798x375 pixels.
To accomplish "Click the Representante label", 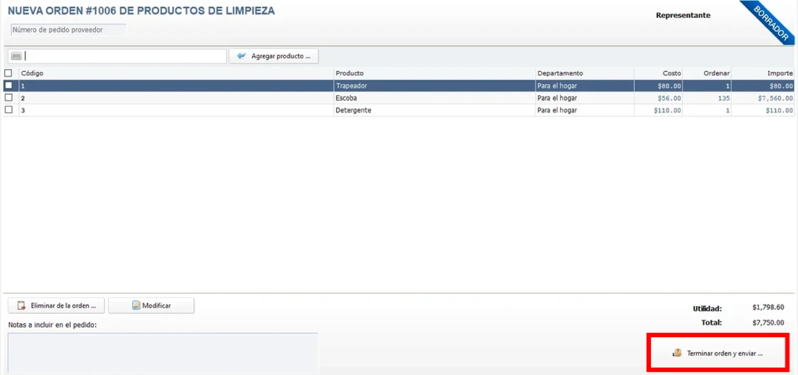I will click(x=683, y=15).
